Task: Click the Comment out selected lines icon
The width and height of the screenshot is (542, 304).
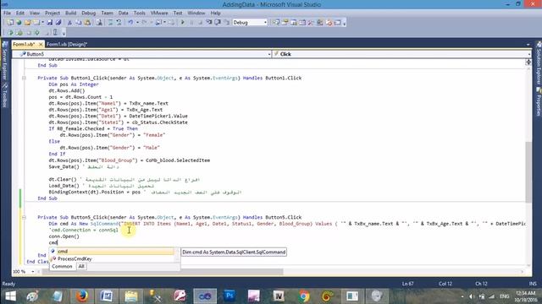Action: point(110,23)
